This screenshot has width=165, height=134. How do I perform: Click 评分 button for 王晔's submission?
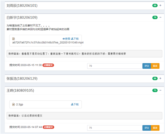[x=147, y=128]
